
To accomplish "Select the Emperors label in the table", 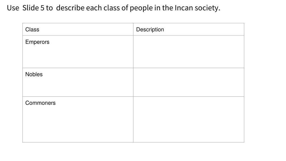I will coord(37,42).
